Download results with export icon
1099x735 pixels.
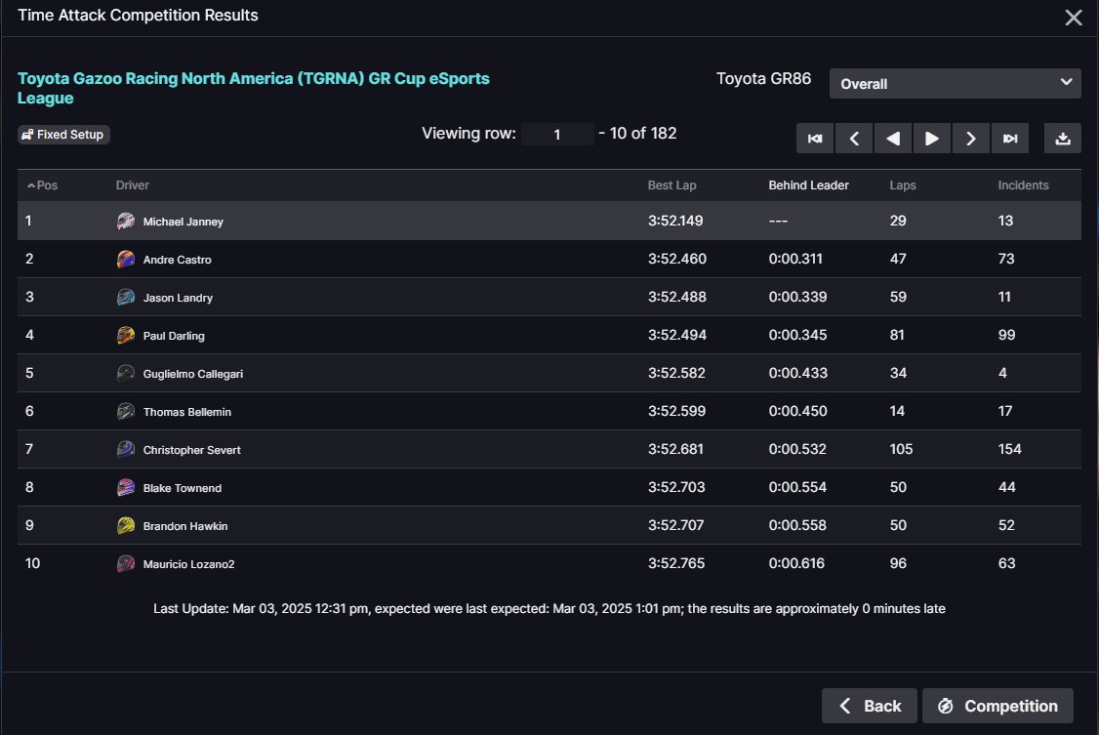pyautogui.click(x=1063, y=138)
